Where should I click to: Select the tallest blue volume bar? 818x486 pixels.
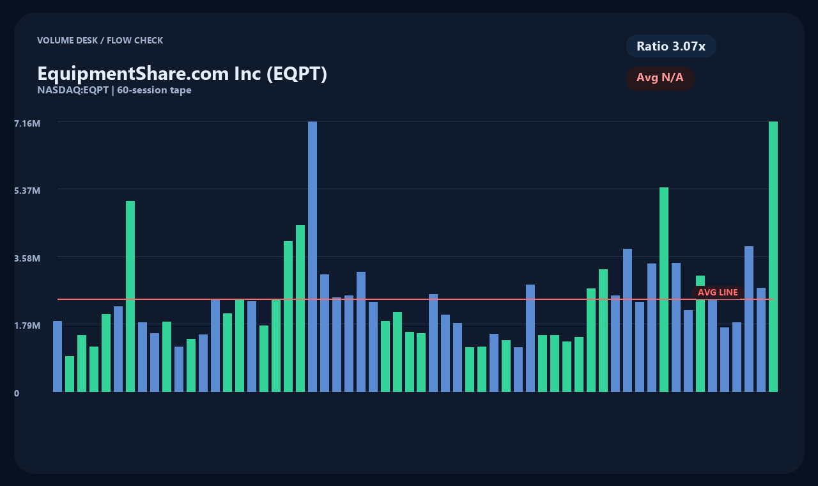pyautogui.click(x=313, y=256)
